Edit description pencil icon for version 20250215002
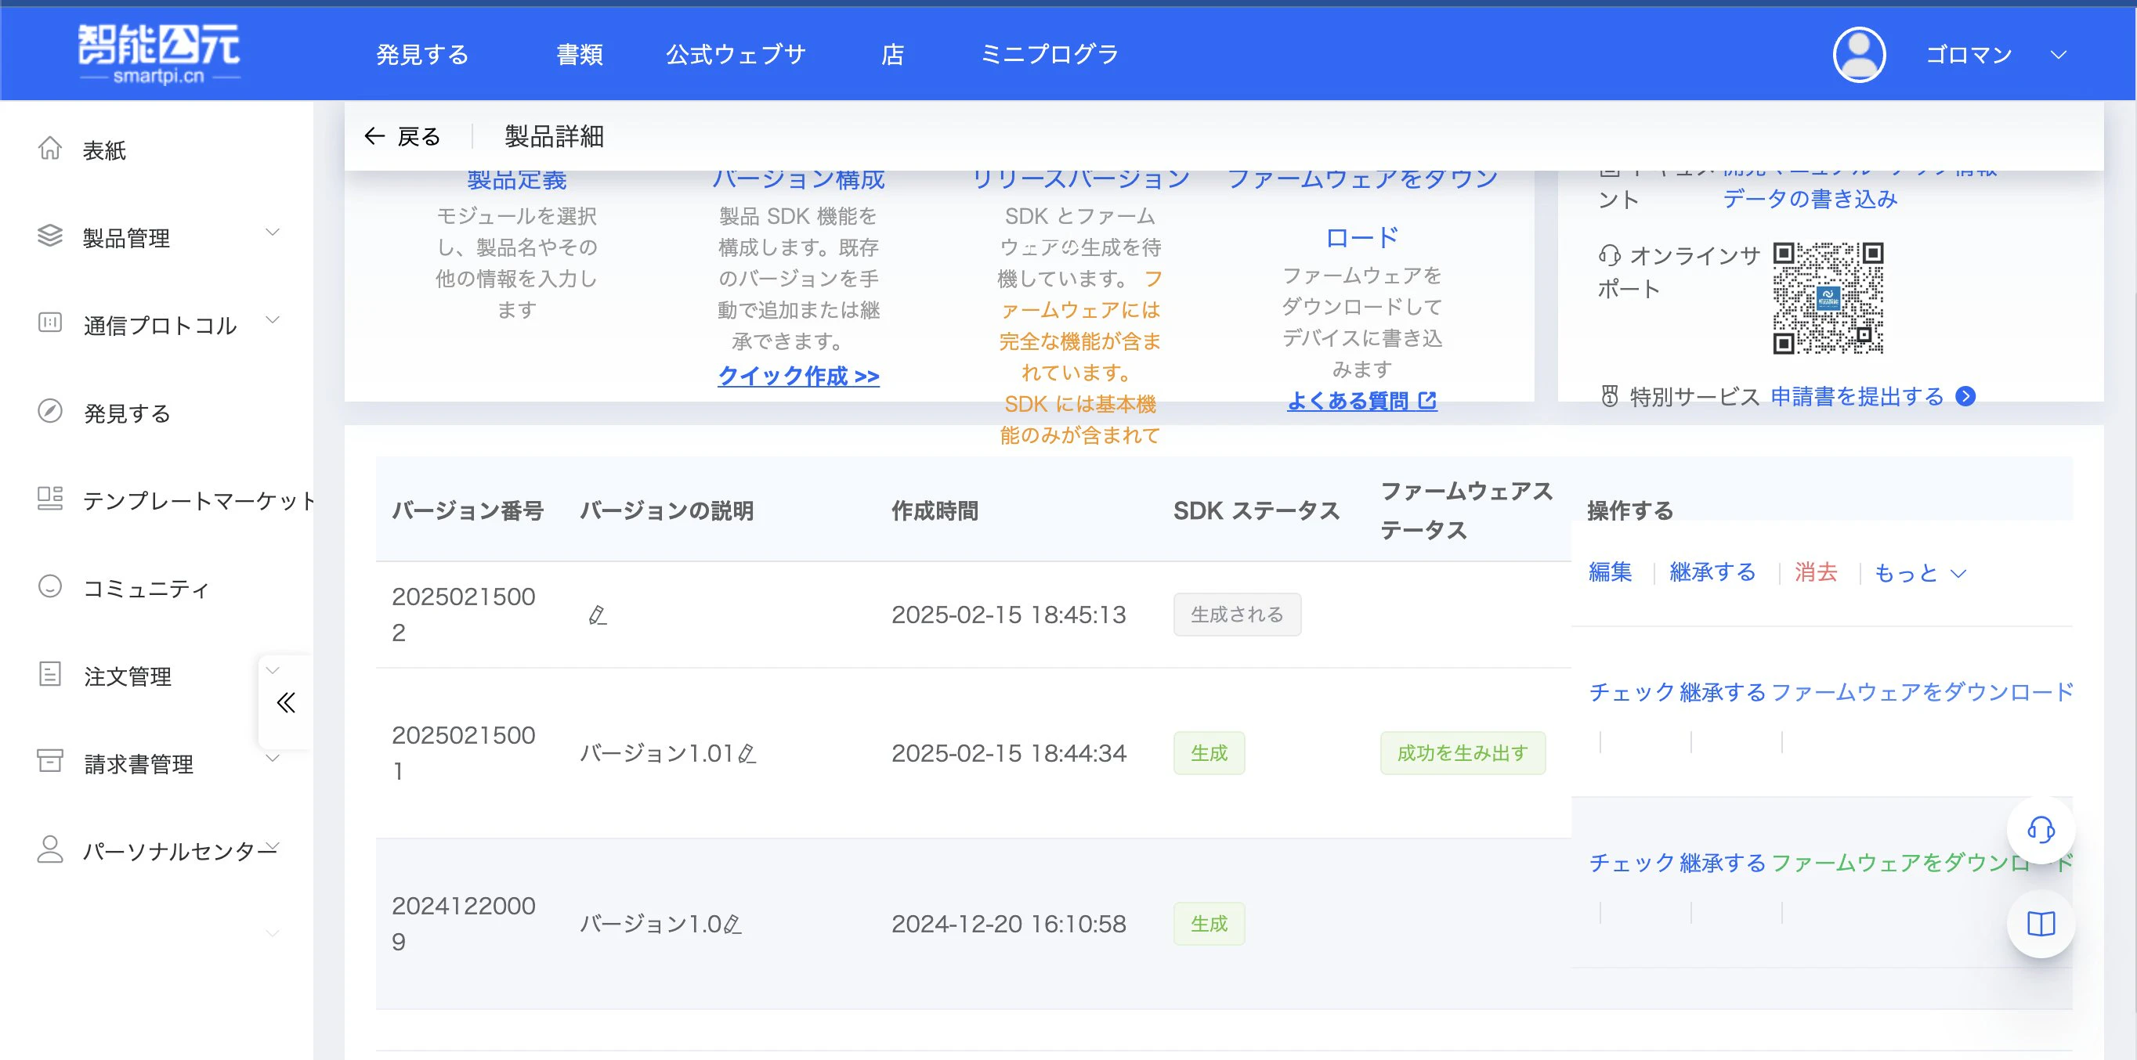 coord(597,615)
